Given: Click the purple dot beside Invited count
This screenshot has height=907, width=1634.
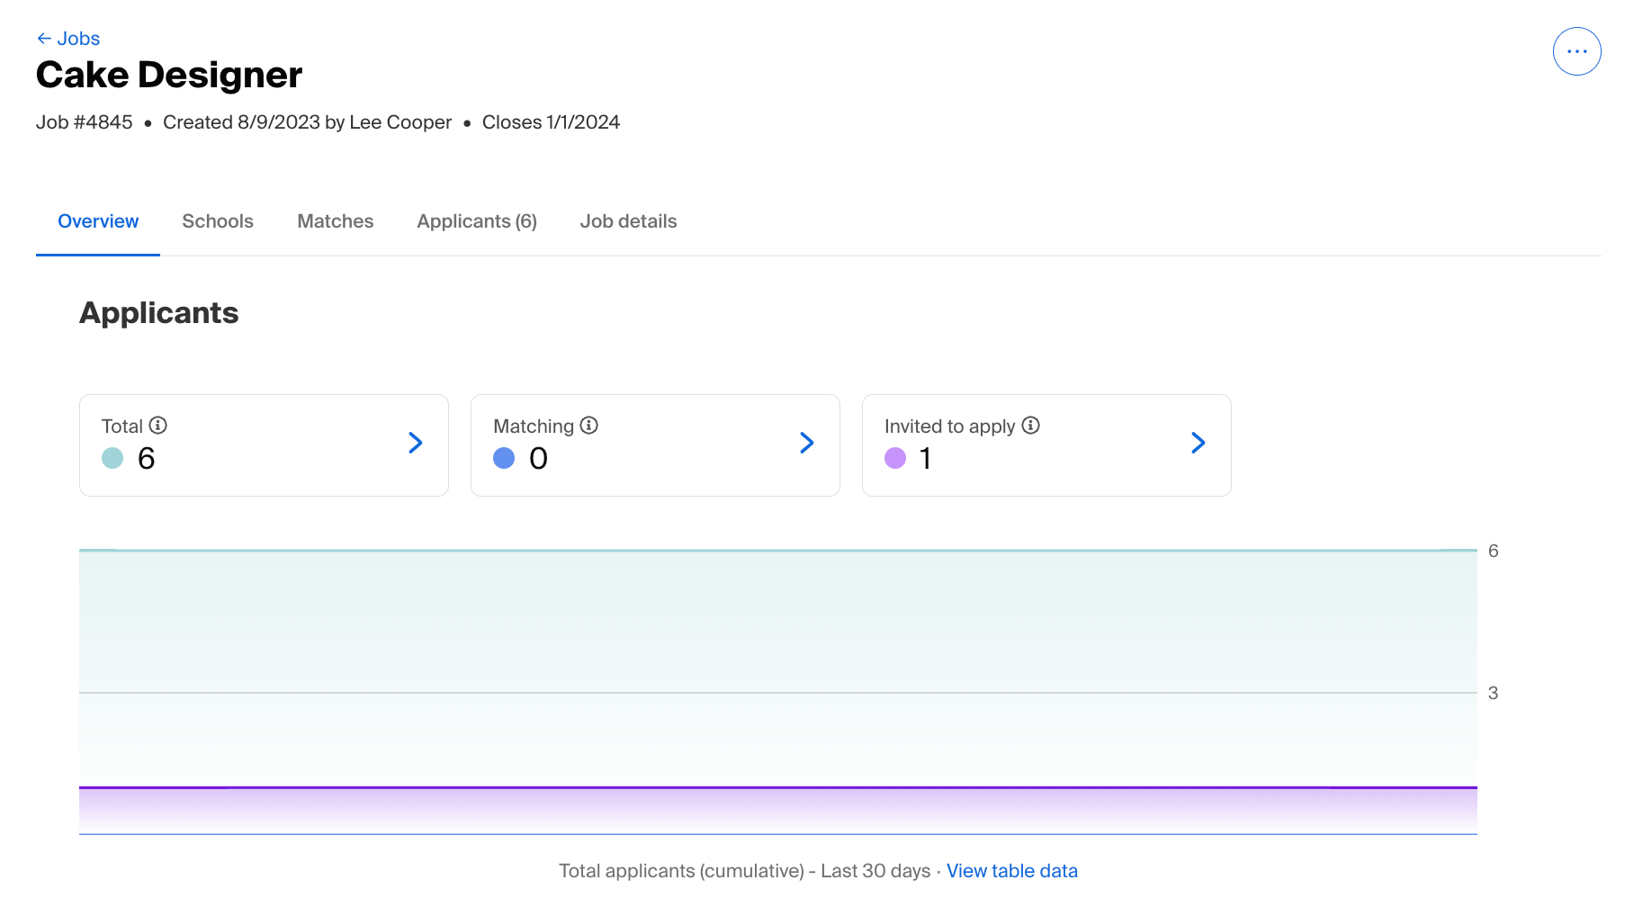Looking at the screenshot, I should (895, 458).
